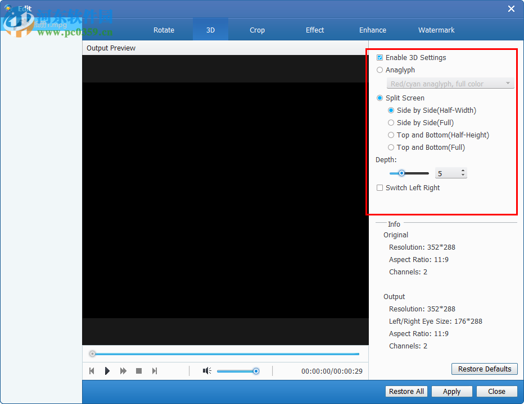This screenshot has width=524, height=404.
Task: Click the Restore Defaults button
Action: point(484,369)
